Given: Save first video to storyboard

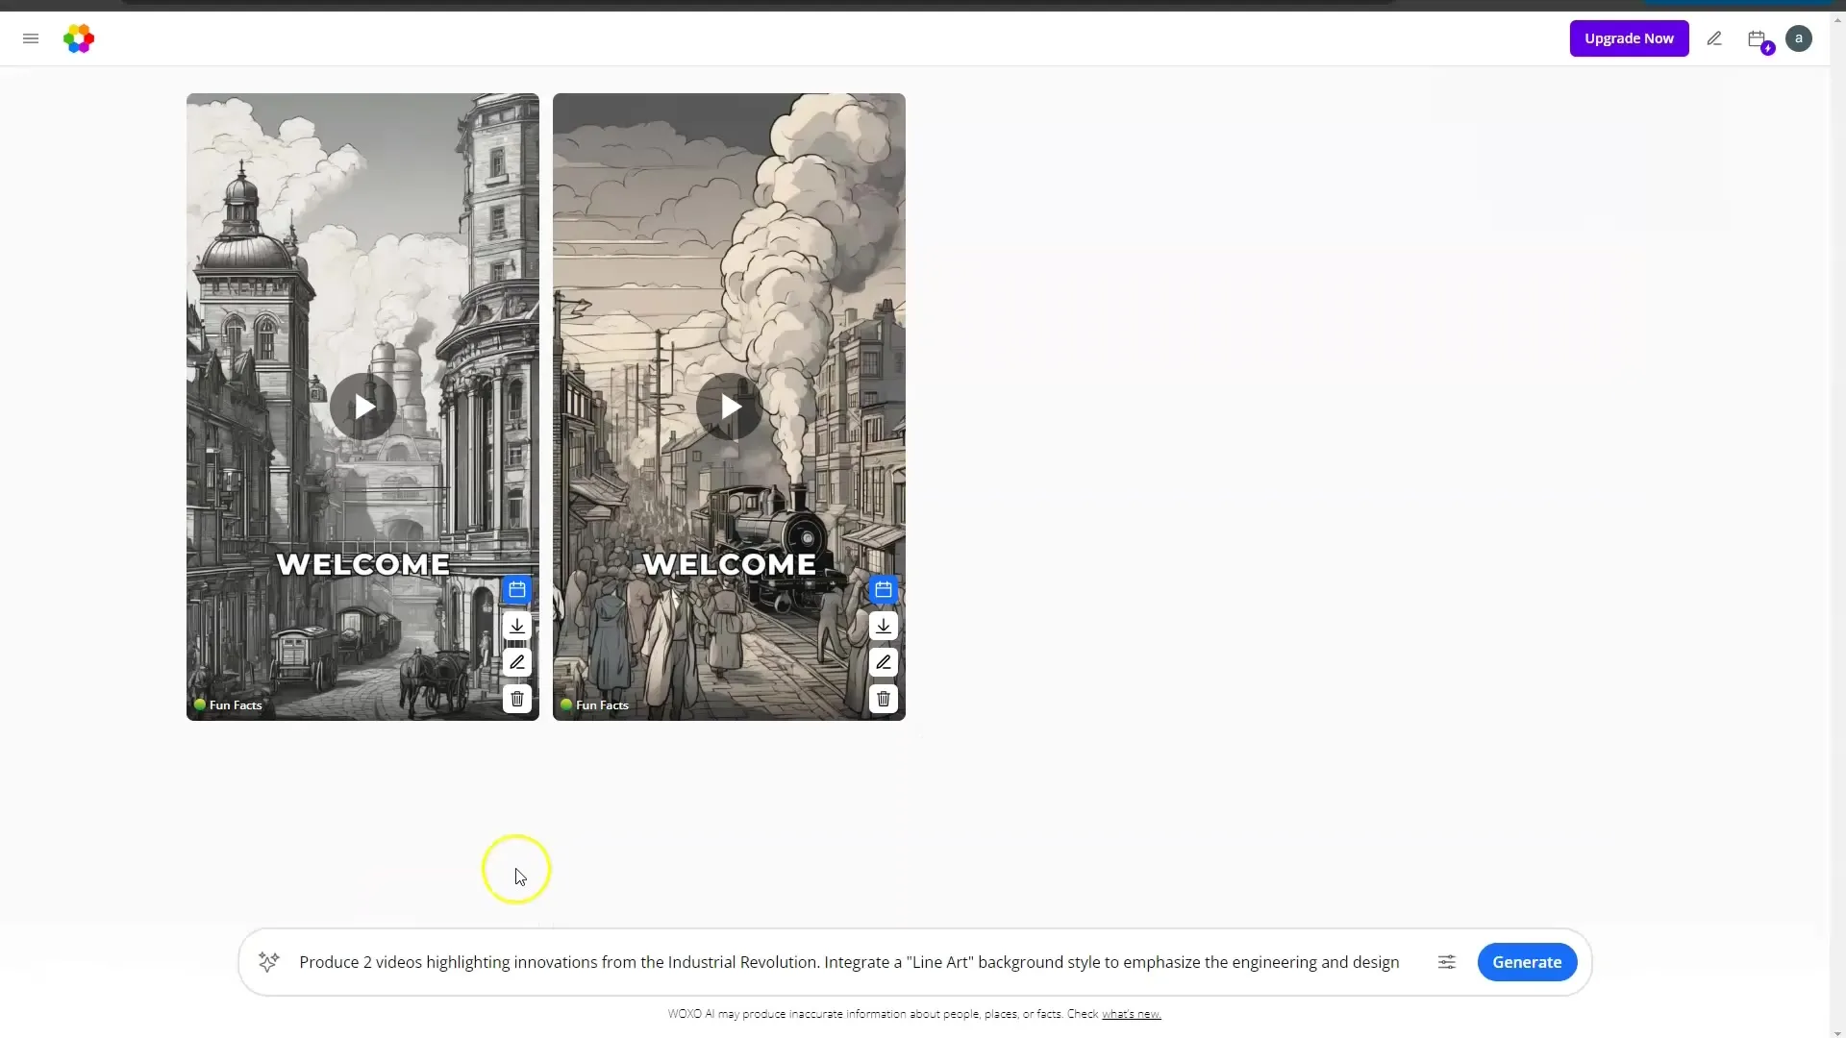Looking at the screenshot, I should pyautogui.click(x=517, y=589).
